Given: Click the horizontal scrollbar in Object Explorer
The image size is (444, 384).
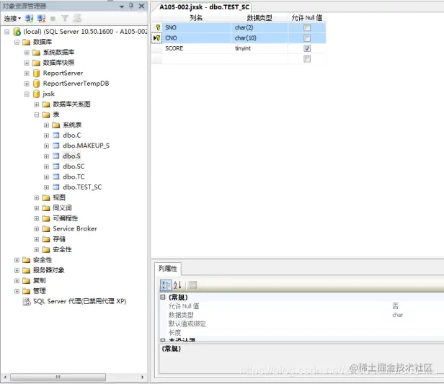Looking at the screenshot, I should click(x=58, y=377).
